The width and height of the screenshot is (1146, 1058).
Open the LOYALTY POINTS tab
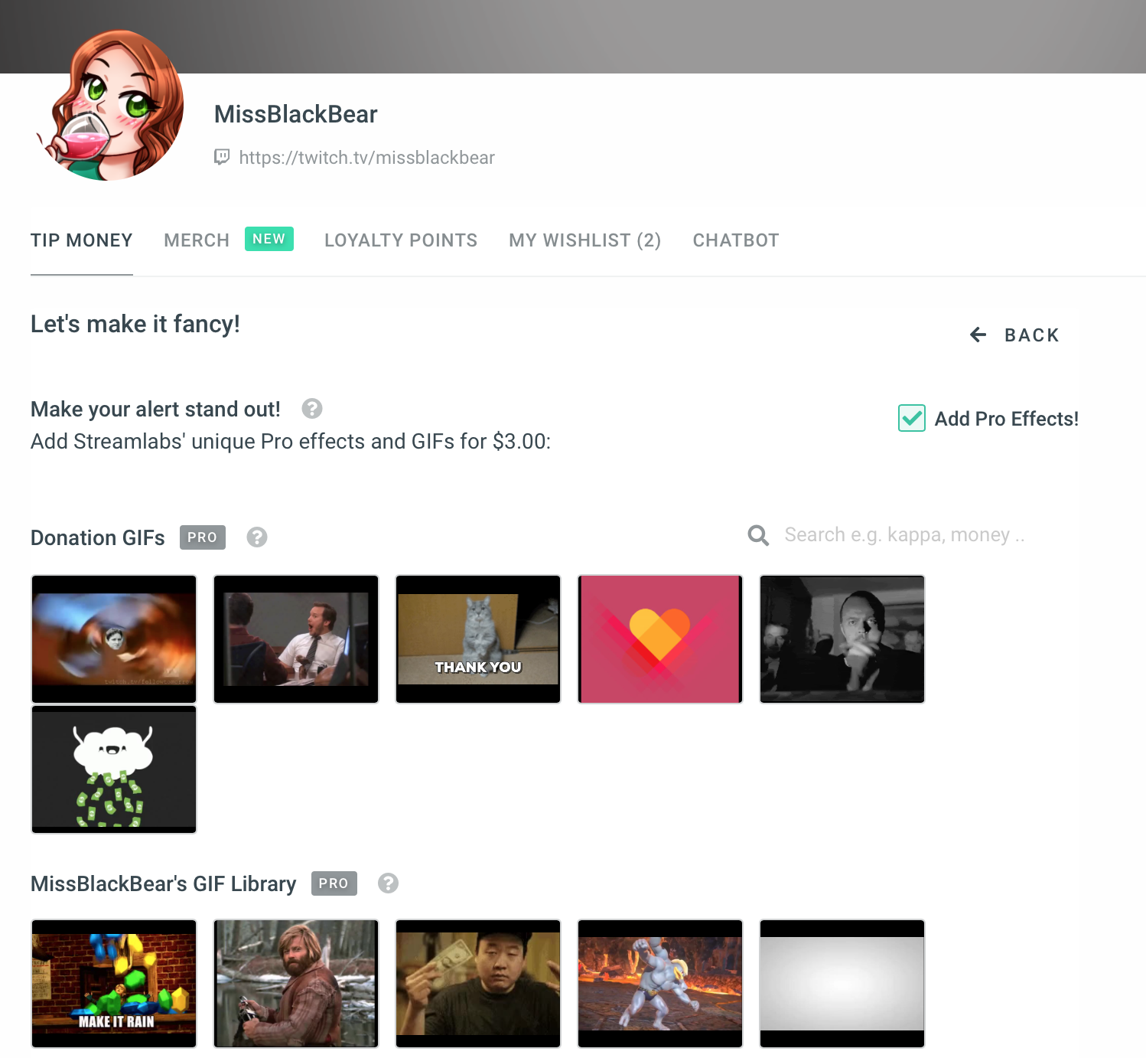pyautogui.click(x=401, y=240)
